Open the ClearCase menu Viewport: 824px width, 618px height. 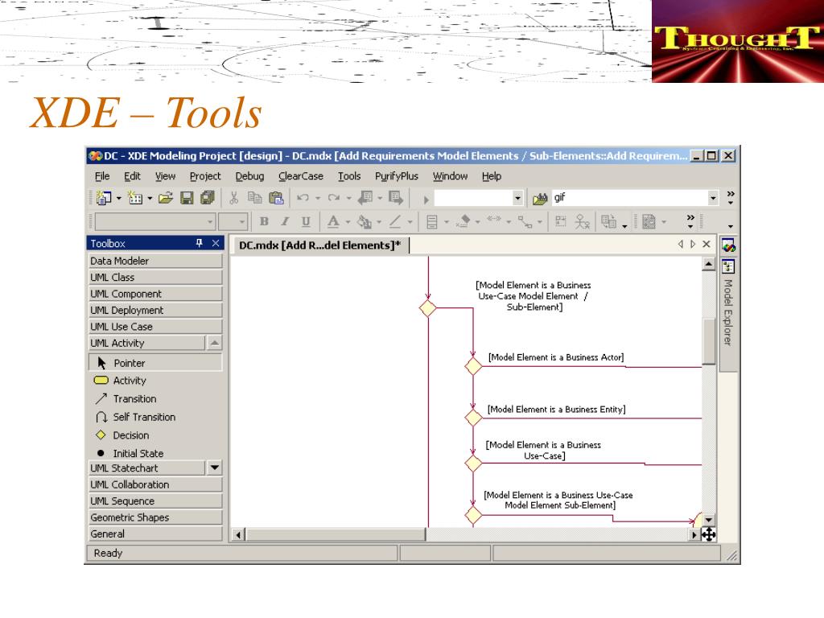coord(301,176)
